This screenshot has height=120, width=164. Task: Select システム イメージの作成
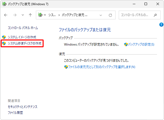22,37
